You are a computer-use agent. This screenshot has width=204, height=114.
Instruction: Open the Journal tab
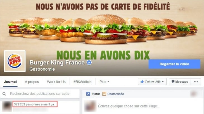10,82
